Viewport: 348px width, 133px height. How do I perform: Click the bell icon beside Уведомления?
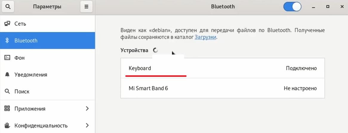point(7,75)
